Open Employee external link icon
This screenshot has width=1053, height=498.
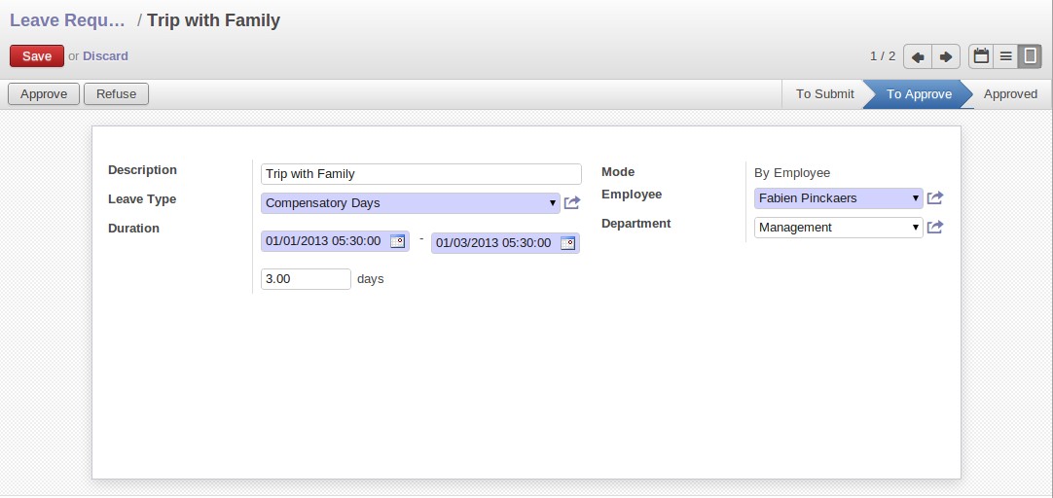coord(935,198)
